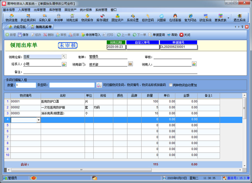Click 单据查询 in the document toolbar
The height and width of the screenshot is (183, 252).
coord(156,35)
